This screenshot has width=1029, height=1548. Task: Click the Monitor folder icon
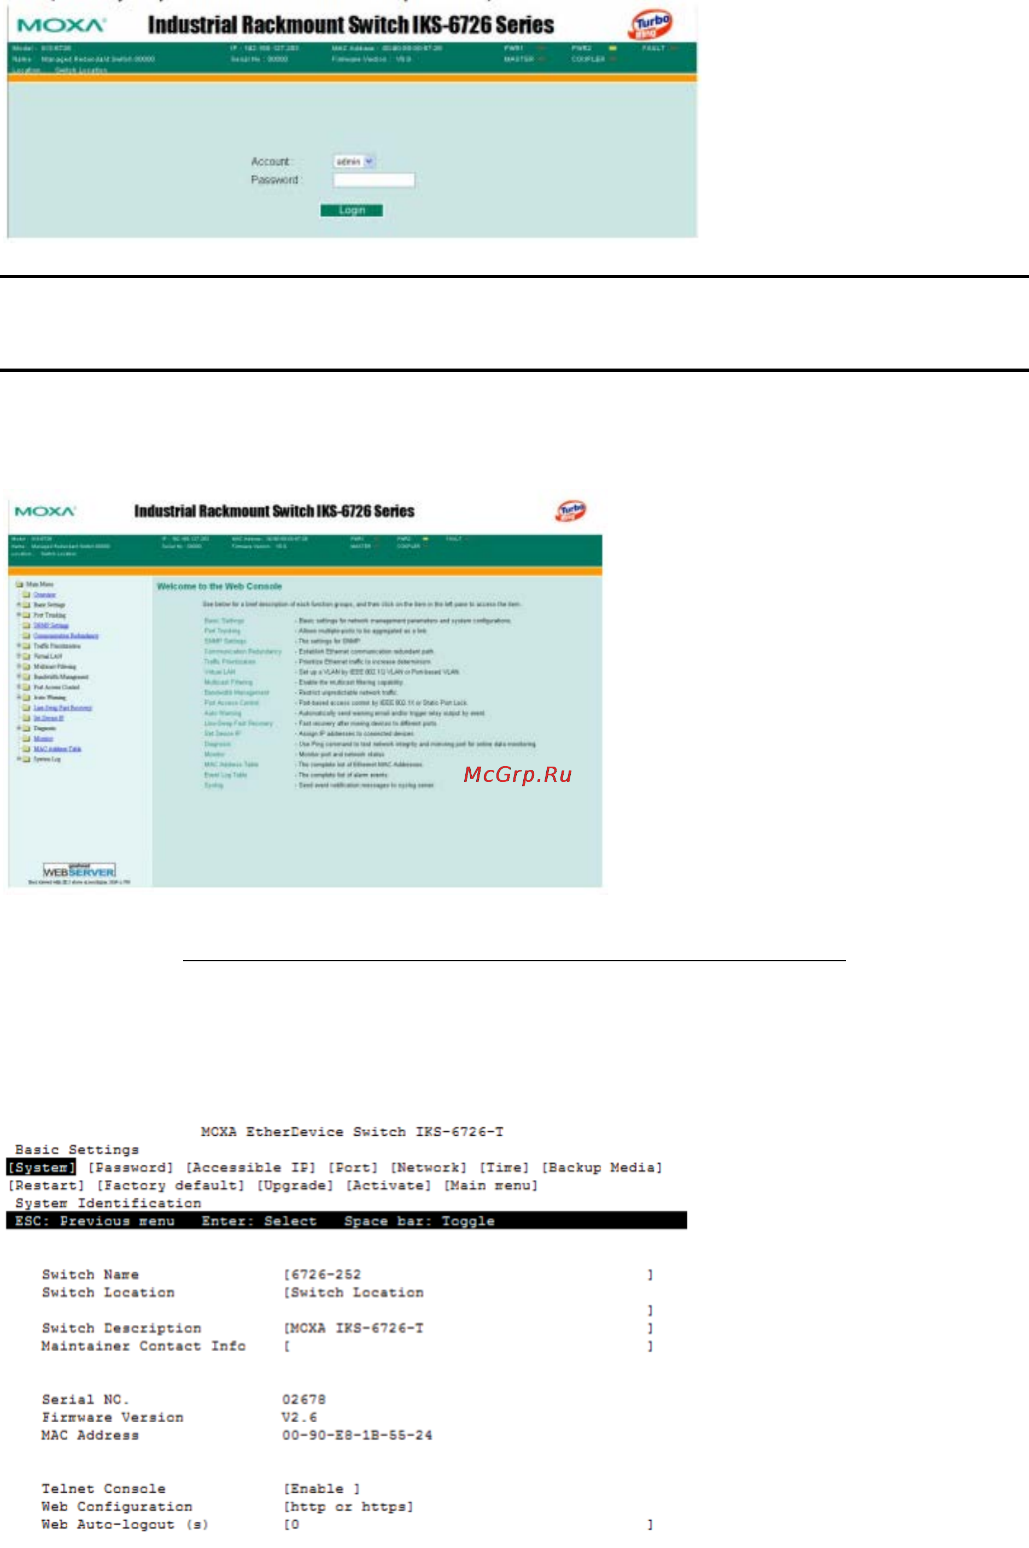tap(27, 739)
